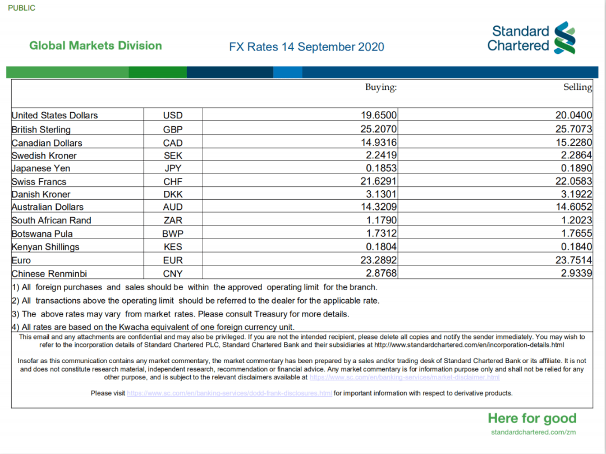
Task: Open the dodd-frank-disclosures hyperlink
Action: coord(229,393)
